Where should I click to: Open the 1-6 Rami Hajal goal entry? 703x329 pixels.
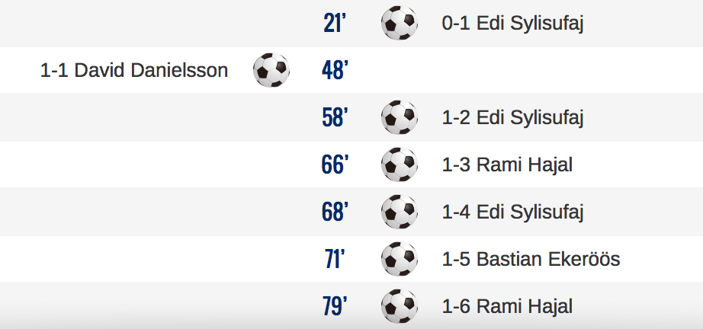tap(507, 306)
